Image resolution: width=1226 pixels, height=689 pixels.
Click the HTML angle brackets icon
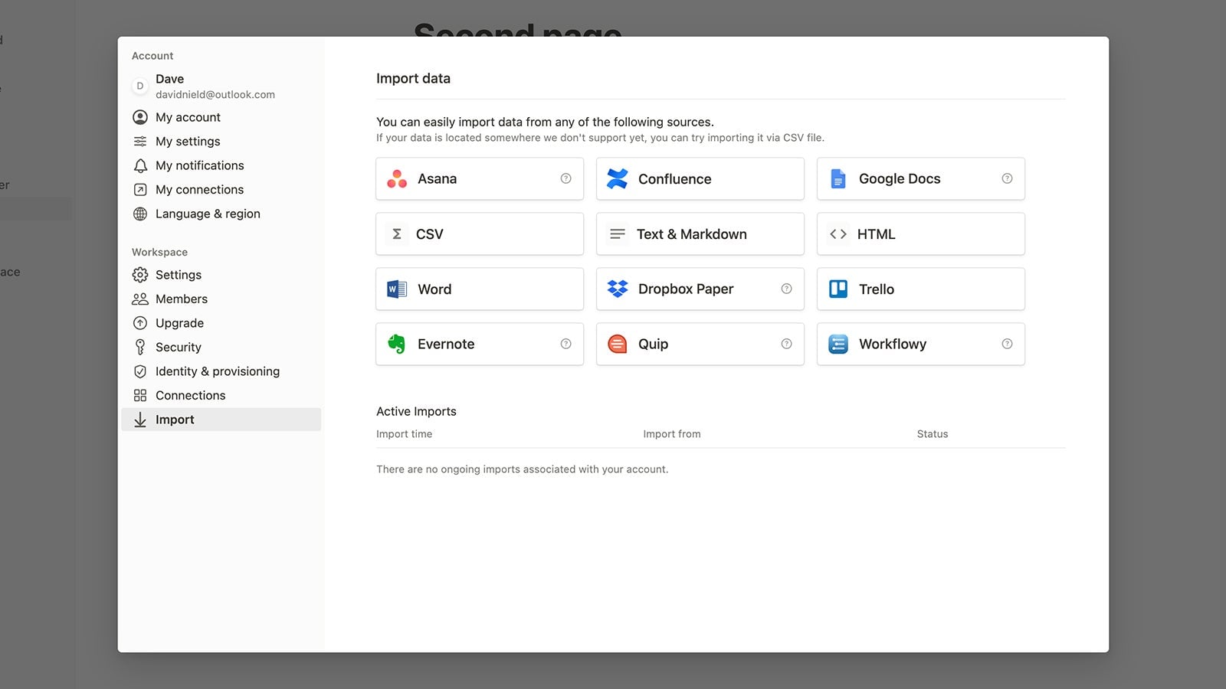(x=838, y=234)
